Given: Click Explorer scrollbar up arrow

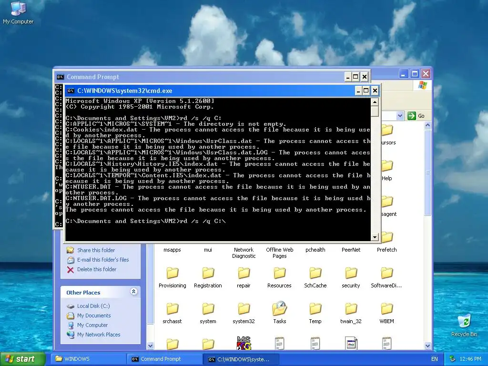Looking at the screenshot, I should tap(427, 125).
